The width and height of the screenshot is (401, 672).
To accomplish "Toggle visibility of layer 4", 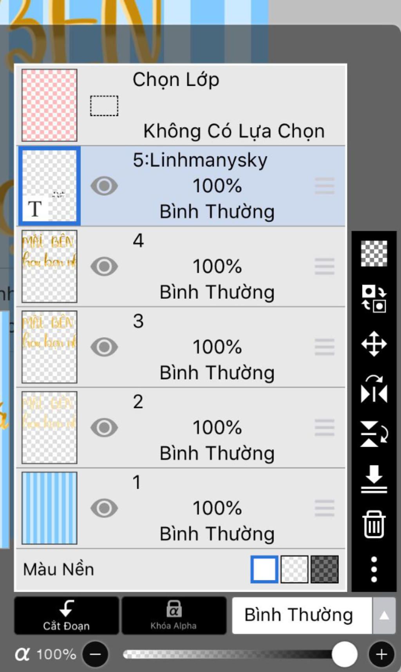I will (x=104, y=266).
